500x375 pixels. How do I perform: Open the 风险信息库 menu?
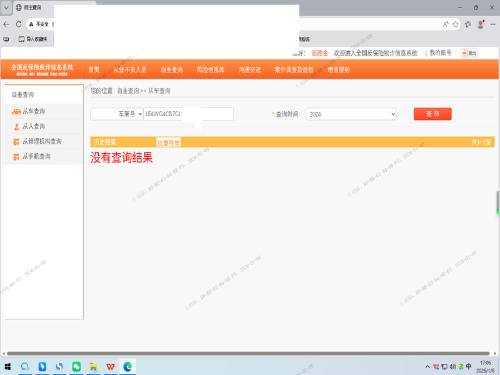coord(211,70)
